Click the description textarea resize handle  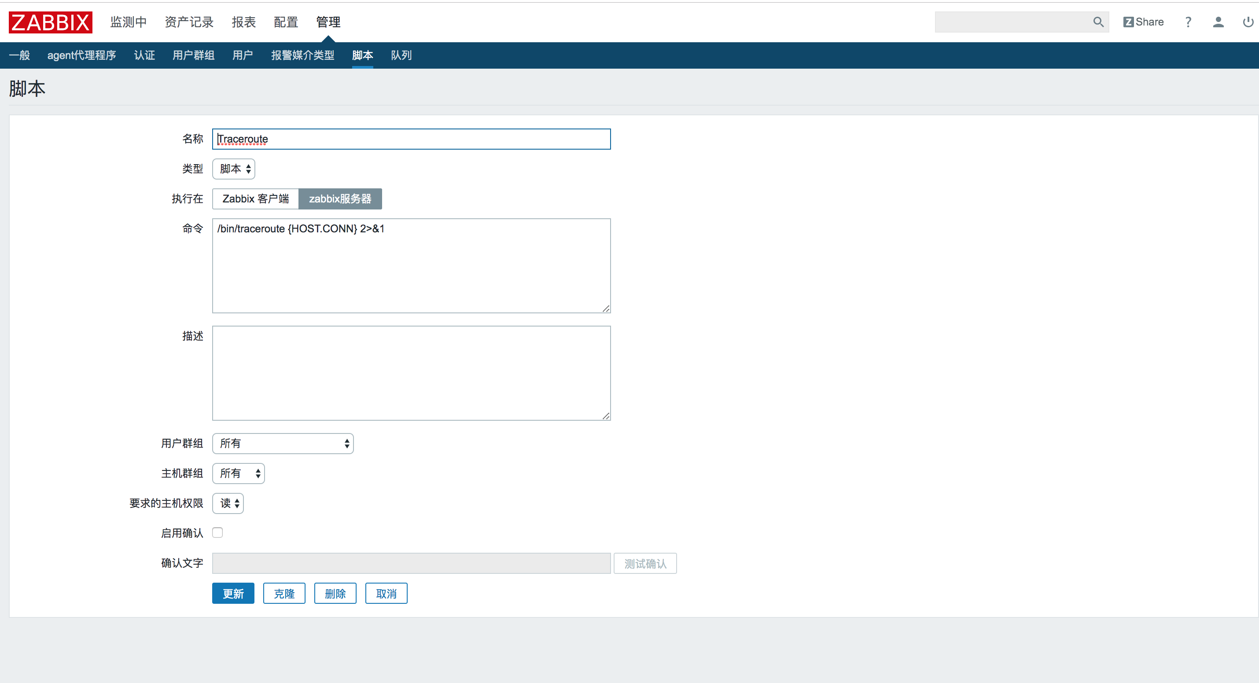pos(606,416)
